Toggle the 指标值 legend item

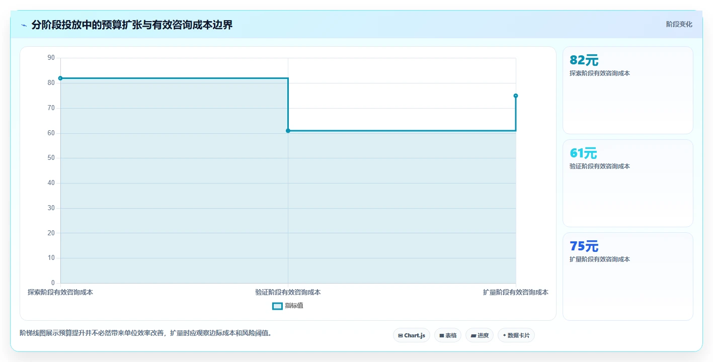(x=288, y=306)
